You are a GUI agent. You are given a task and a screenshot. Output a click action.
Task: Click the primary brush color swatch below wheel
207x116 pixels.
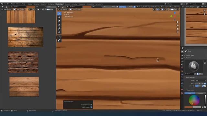189,107
